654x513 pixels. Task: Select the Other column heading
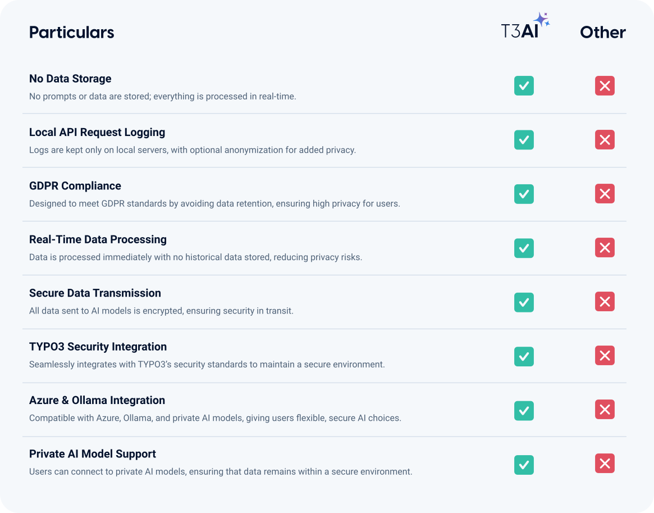point(602,33)
